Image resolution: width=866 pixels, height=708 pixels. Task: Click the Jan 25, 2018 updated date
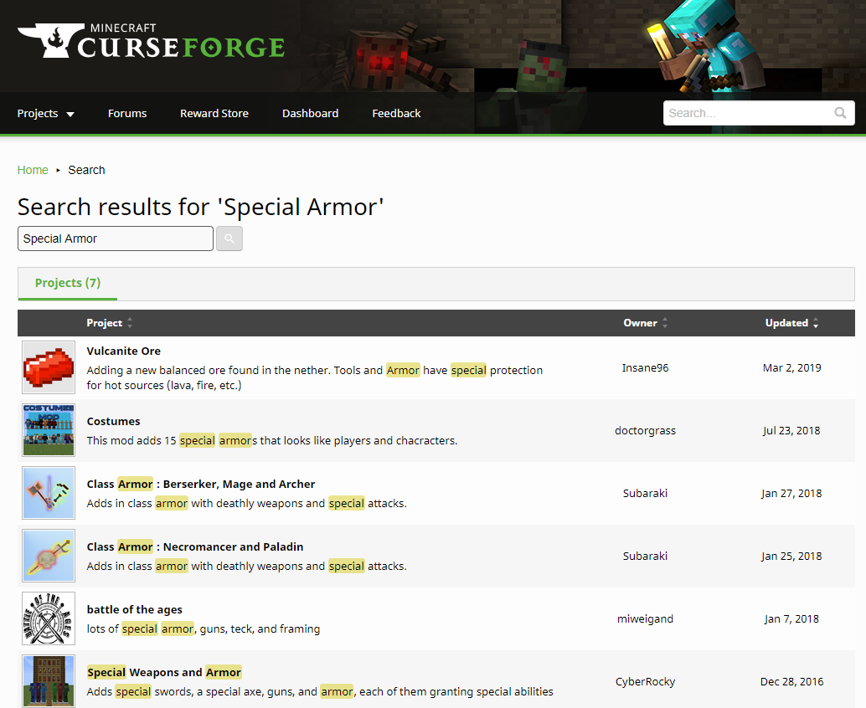[x=792, y=557]
